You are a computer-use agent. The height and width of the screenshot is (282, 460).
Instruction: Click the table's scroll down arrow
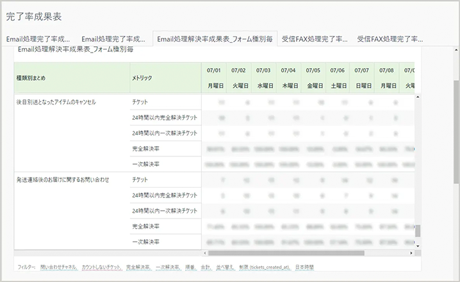pyautogui.click(x=418, y=245)
